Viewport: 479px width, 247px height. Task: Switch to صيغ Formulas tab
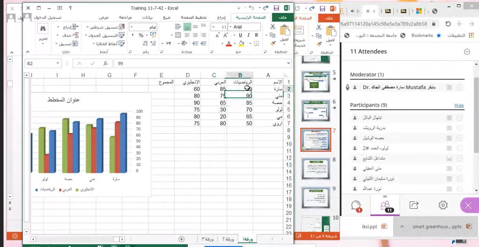point(167,17)
